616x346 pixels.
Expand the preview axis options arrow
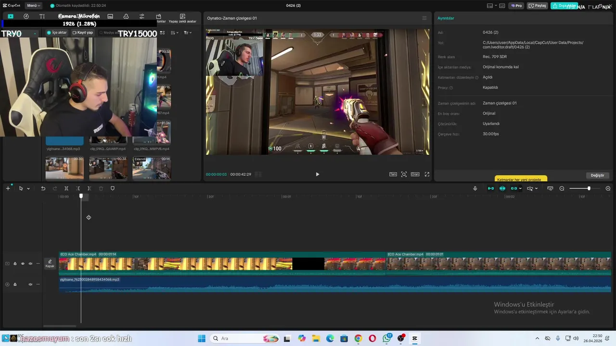coord(536,188)
